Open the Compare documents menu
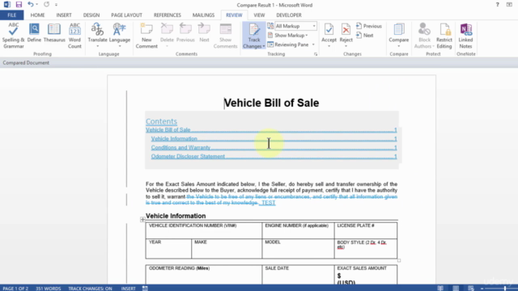Viewport: 518px width, 291px height. pyautogui.click(x=399, y=35)
